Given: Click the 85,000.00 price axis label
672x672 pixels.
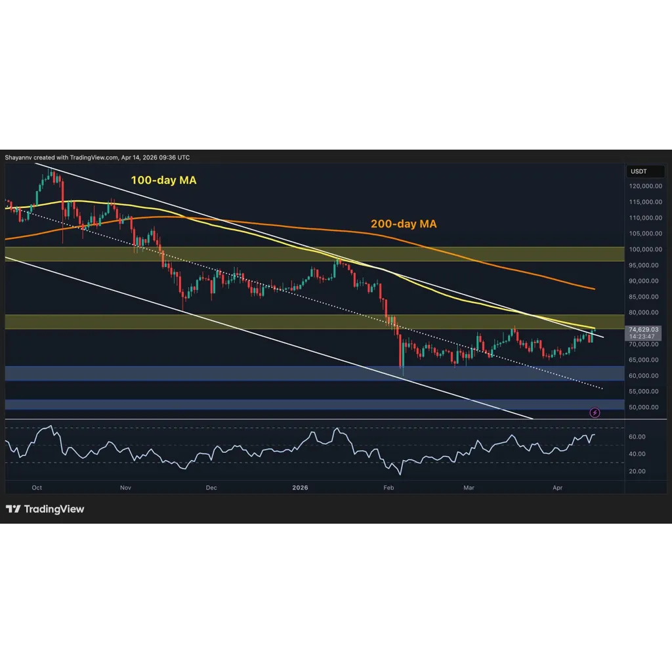Looking at the screenshot, I should click(644, 297).
